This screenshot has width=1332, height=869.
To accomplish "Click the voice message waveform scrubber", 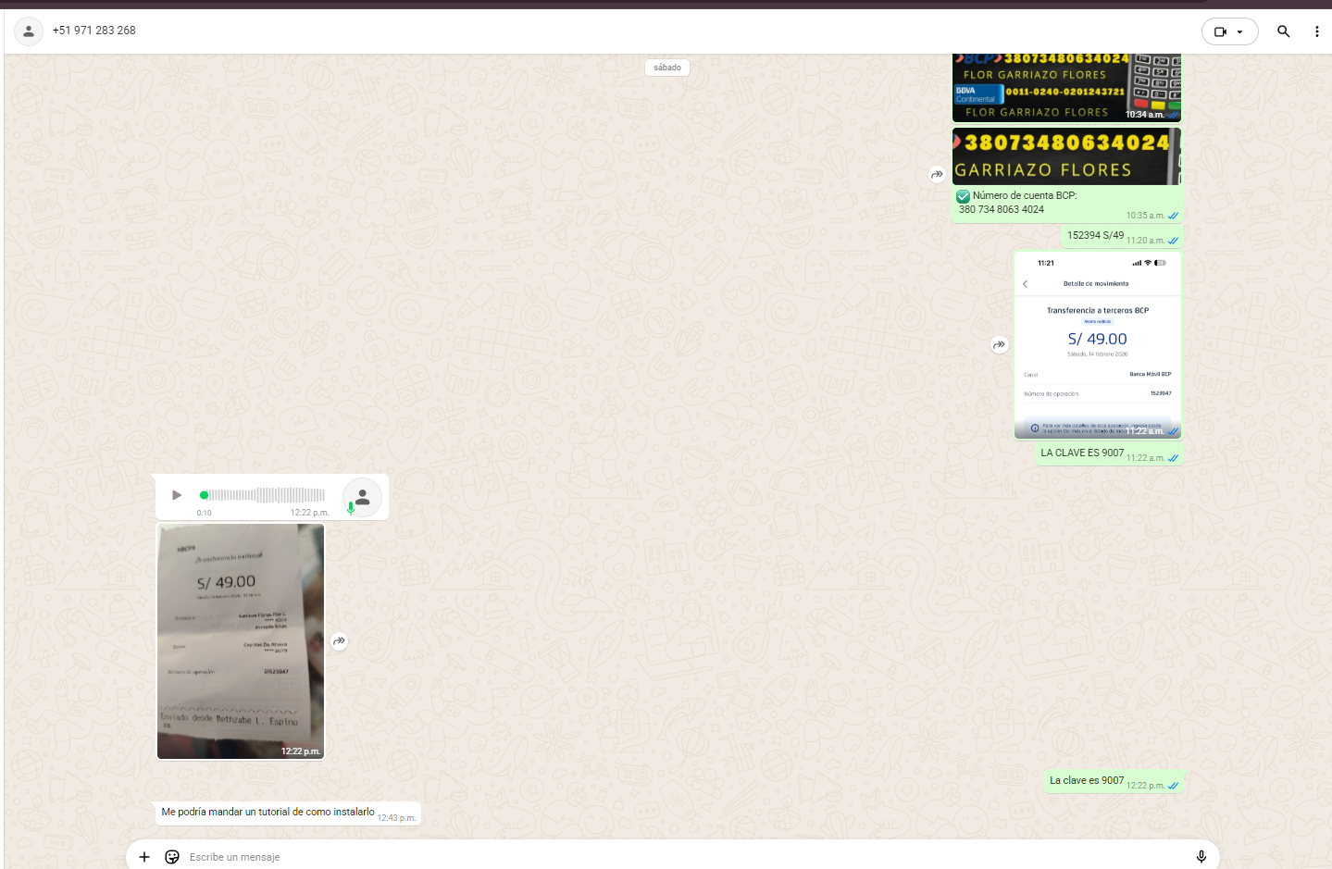I will [x=264, y=495].
